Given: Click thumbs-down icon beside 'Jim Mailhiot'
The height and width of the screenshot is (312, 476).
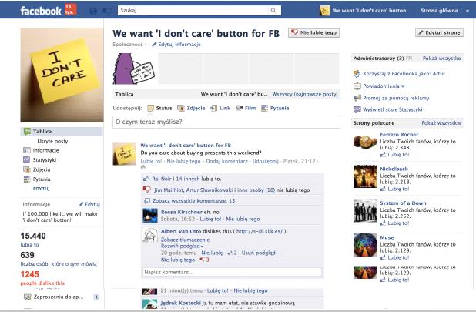Looking at the screenshot, I should pos(146,190).
